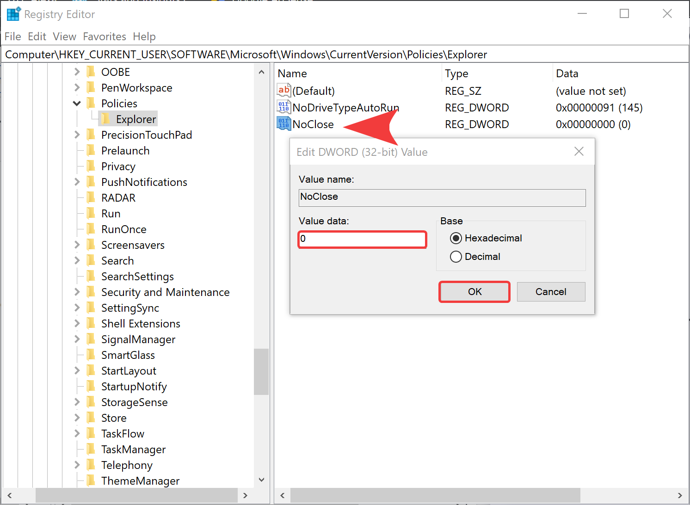The width and height of the screenshot is (690, 505).
Task: Click the Value data input field
Action: coord(362,239)
